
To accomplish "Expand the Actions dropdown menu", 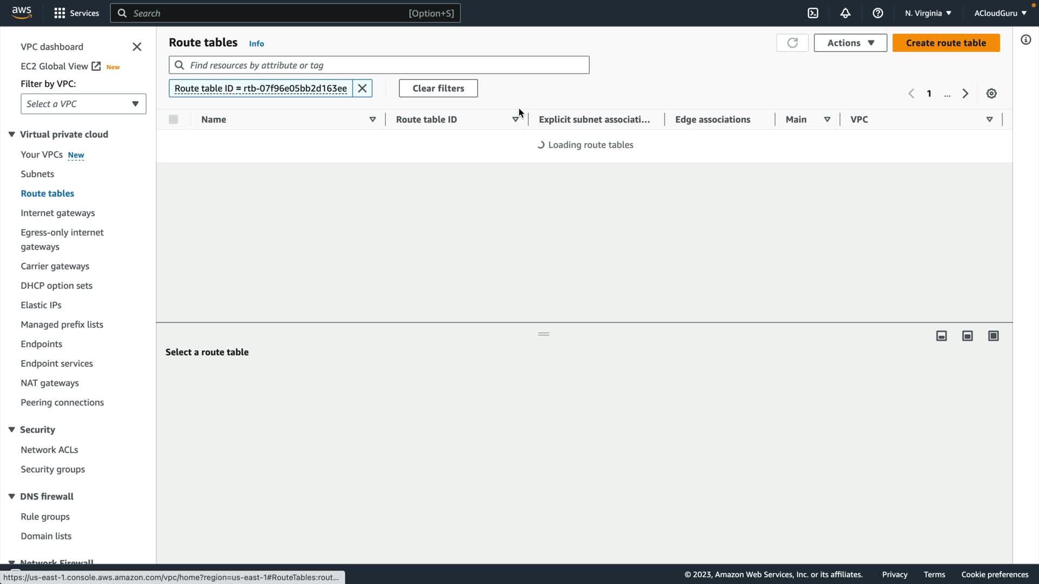I will coord(850,43).
